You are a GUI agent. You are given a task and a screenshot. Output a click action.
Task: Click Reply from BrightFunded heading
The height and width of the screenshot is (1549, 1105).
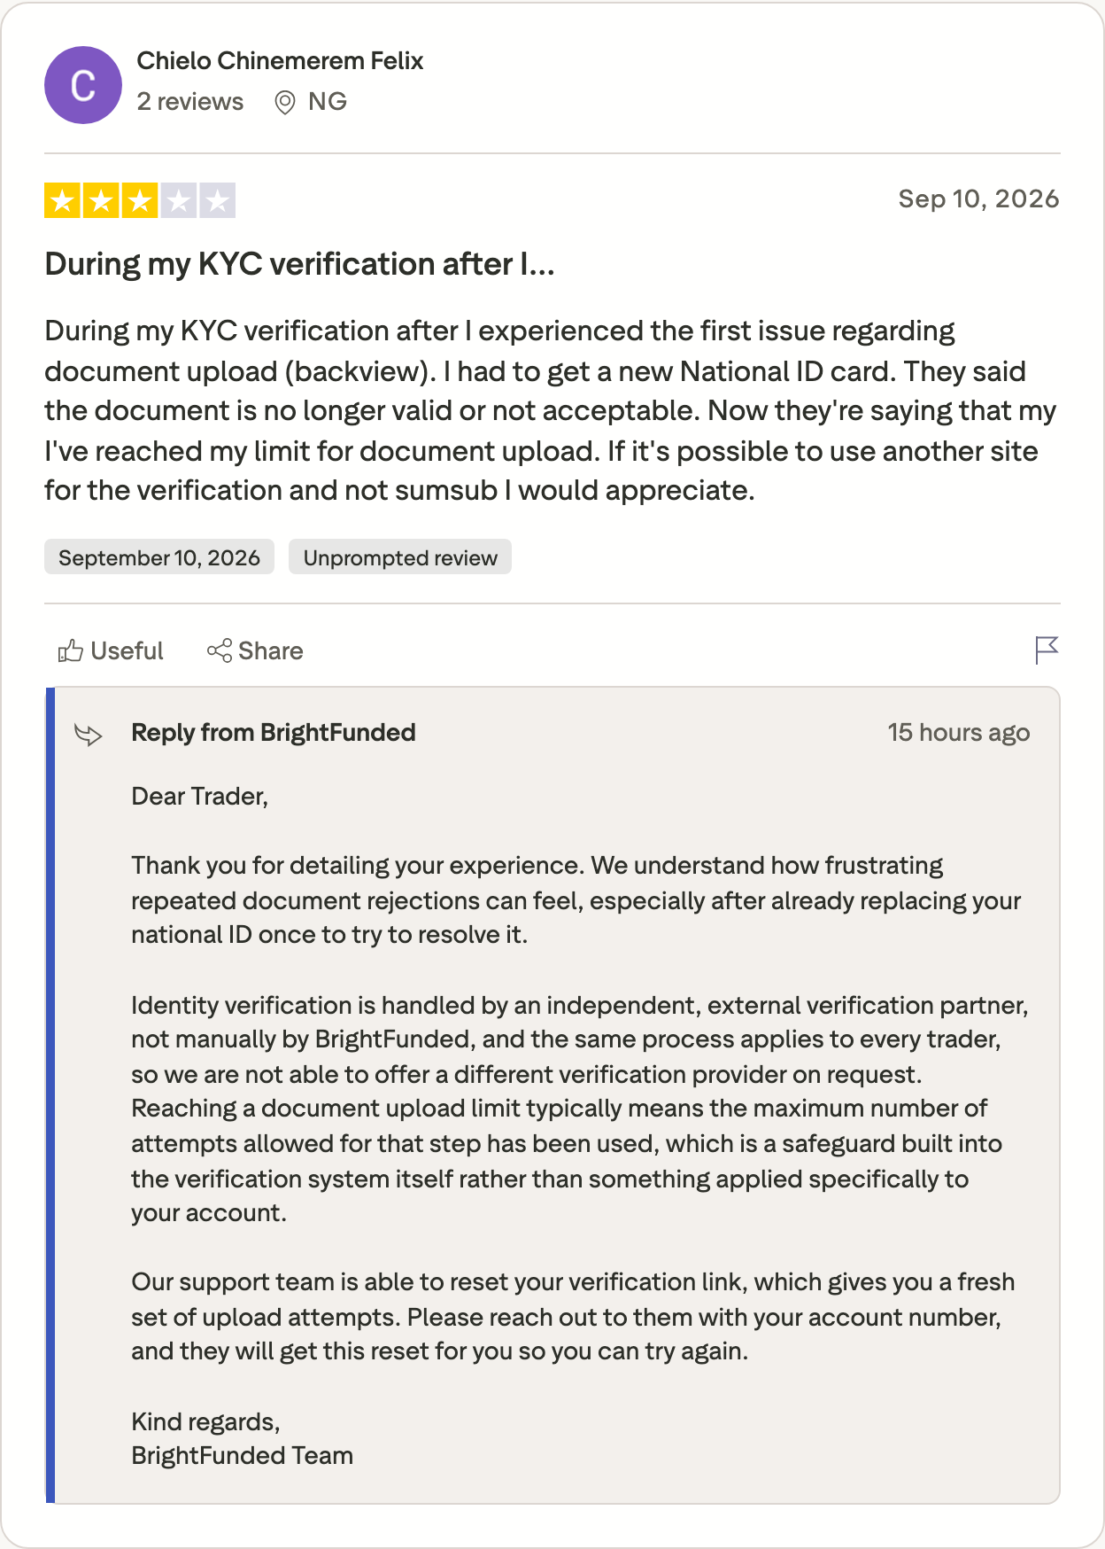(x=274, y=733)
